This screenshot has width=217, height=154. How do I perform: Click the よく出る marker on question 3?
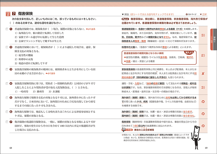click(50, 74)
